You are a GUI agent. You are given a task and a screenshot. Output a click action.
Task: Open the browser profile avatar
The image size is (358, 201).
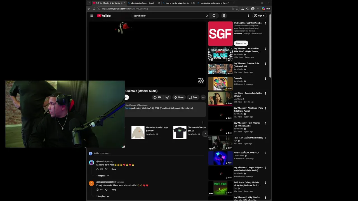[x=253, y=9]
